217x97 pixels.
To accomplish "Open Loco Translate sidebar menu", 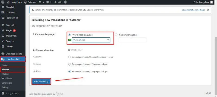I will [x=13, y=59].
